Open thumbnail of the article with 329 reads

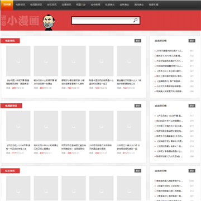(74, 126)
